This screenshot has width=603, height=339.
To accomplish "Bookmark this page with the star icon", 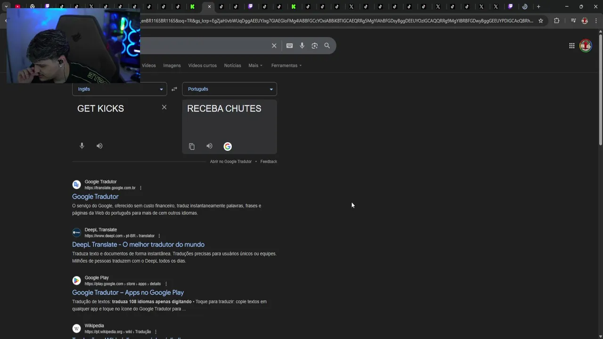I will coord(541,21).
